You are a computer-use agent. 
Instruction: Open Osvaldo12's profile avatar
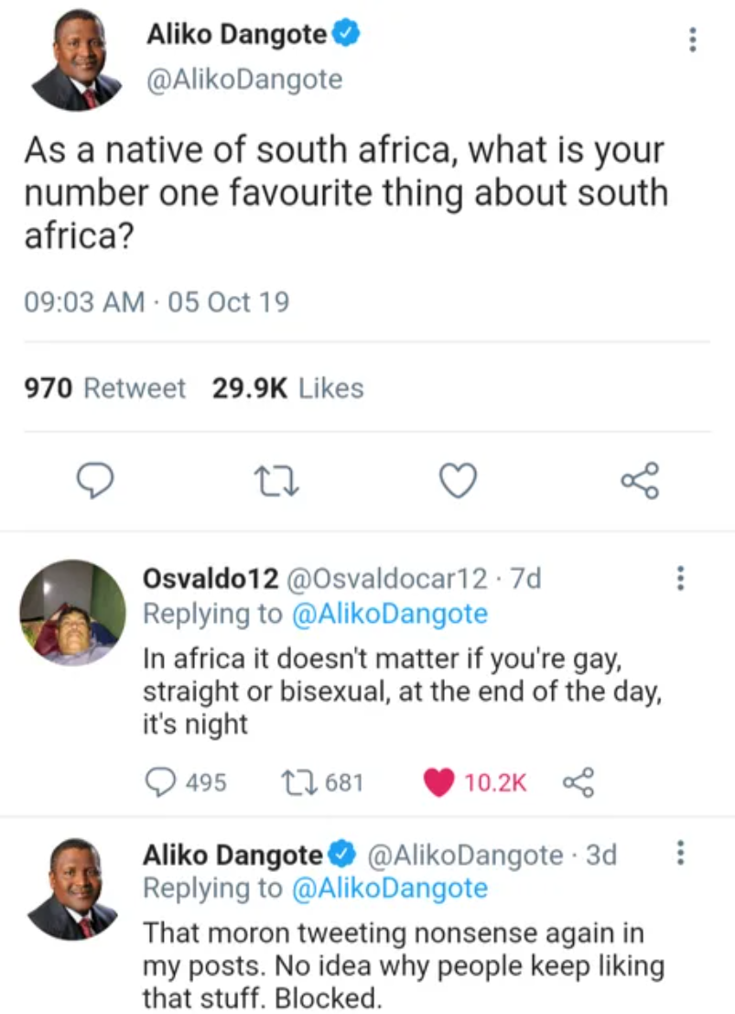pos(73,612)
